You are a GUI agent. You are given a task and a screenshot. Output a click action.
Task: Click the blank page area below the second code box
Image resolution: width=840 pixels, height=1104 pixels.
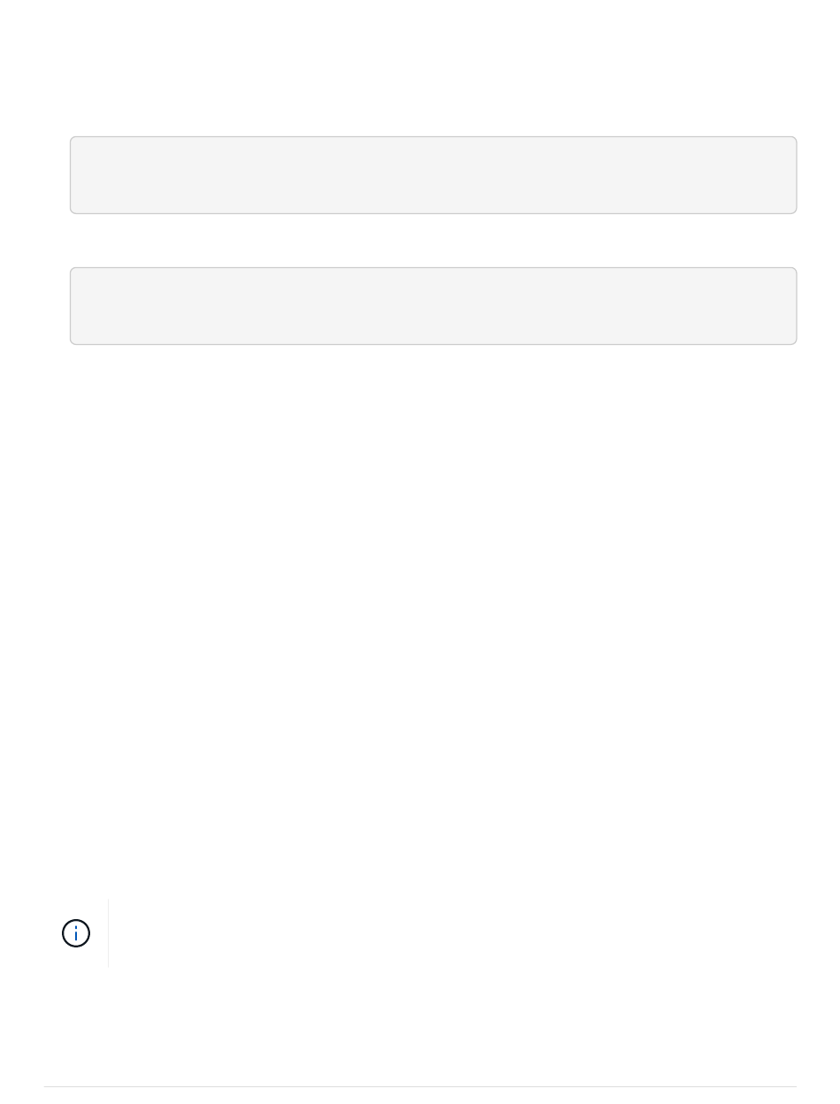tap(433, 619)
